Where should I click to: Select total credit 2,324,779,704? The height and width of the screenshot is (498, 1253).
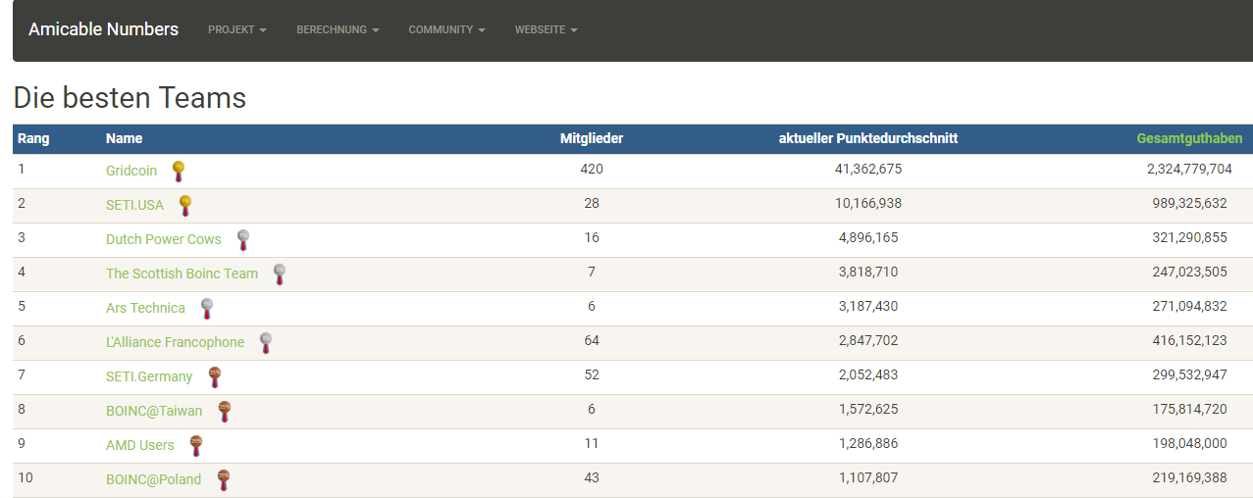click(1189, 169)
